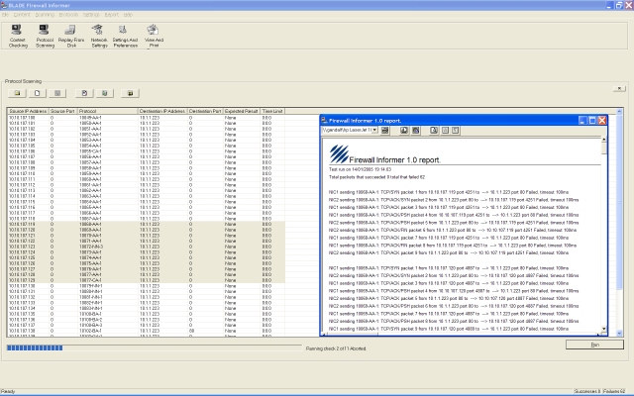Click the Successes counter in status bar
Screen dimensions: 634x396
point(587,392)
